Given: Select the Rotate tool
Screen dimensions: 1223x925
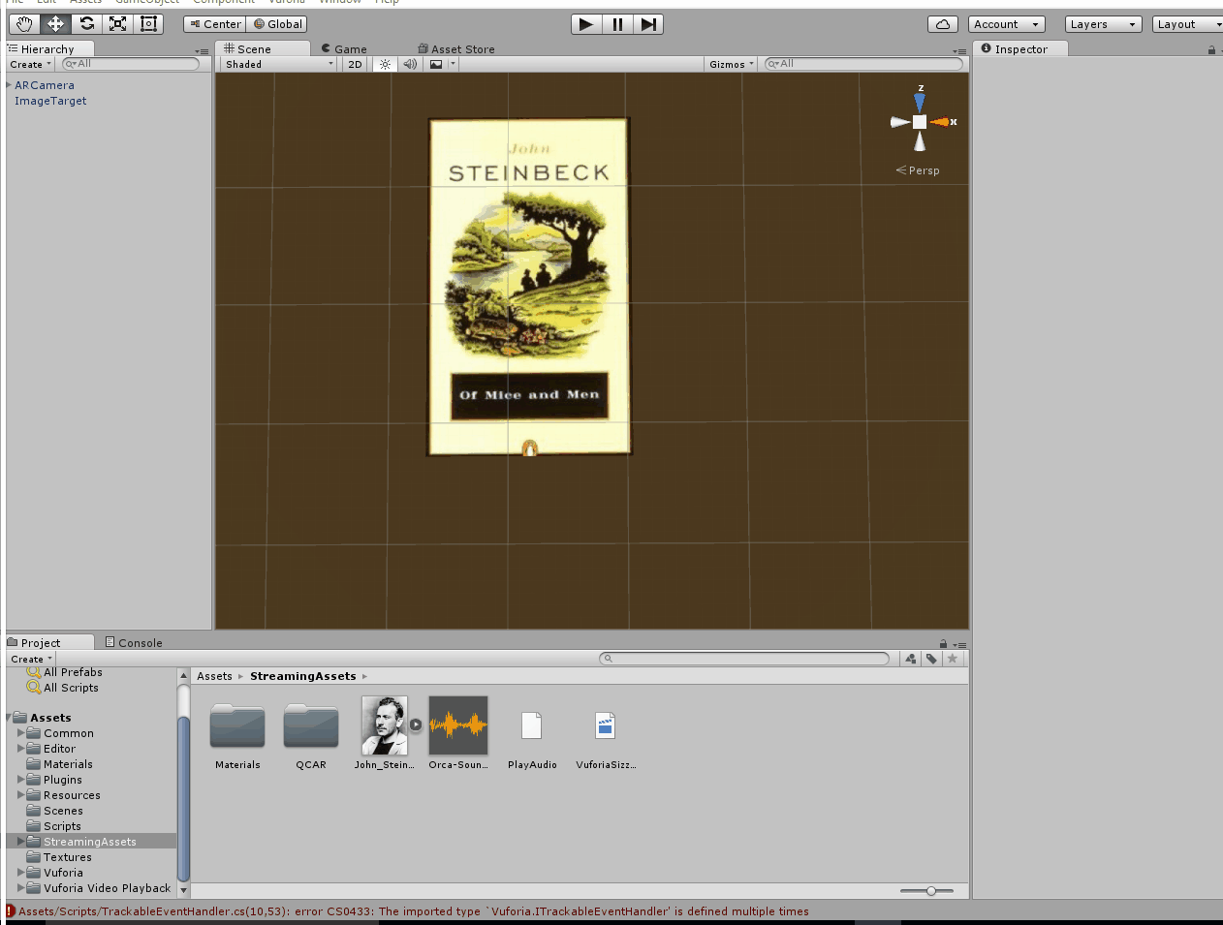Looking at the screenshot, I should (x=86, y=23).
